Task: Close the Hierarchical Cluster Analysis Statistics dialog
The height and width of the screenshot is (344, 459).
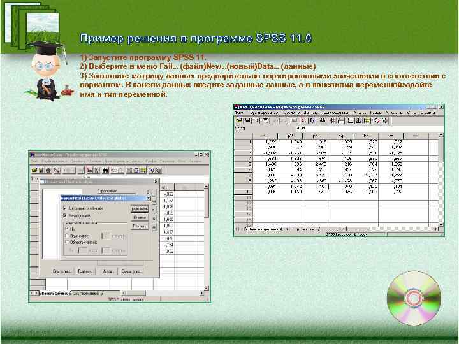Action: pos(149,198)
